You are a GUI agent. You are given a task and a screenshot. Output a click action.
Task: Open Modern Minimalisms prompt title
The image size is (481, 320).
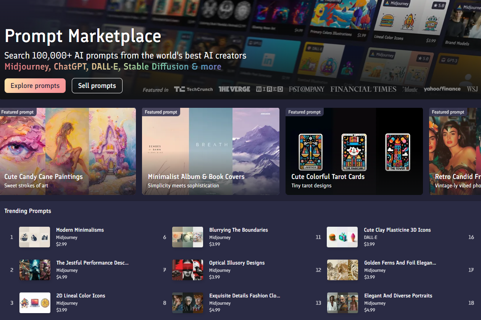coord(80,230)
